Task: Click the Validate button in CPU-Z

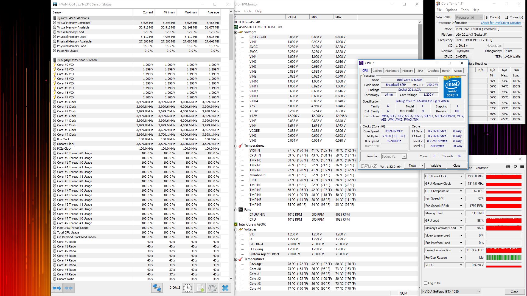Action: point(435,166)
